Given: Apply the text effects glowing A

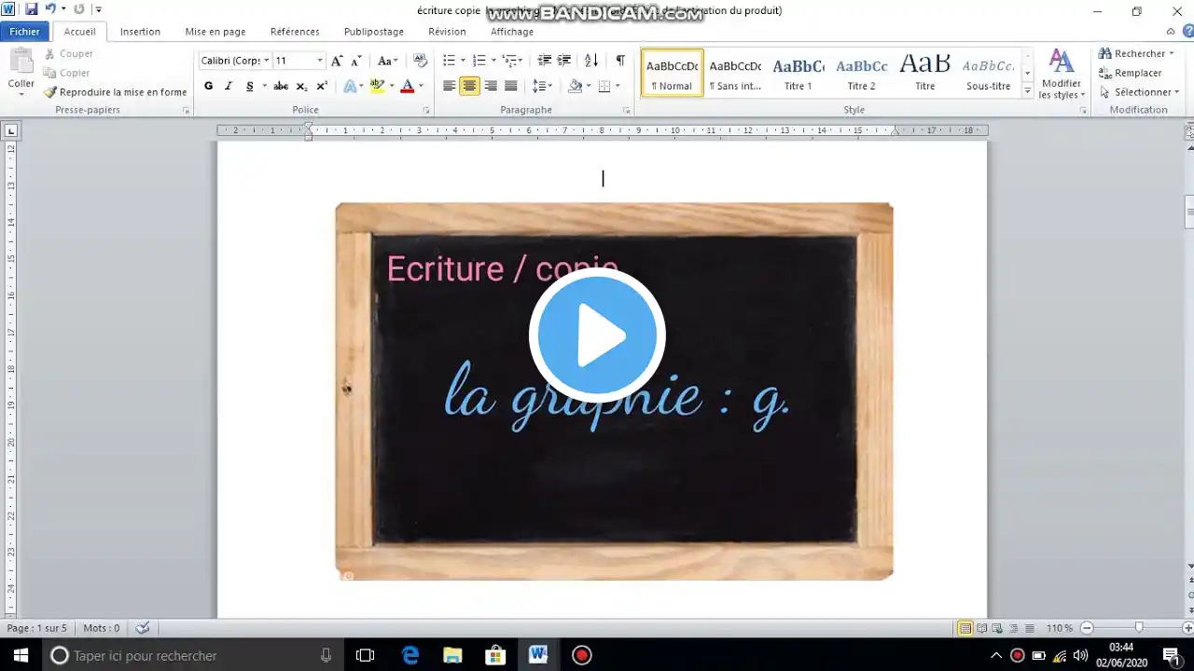Looking at the screenshot, I should (350, 86).
